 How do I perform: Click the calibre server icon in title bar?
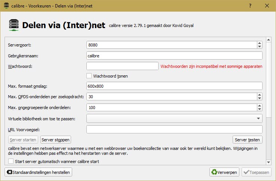[6, 6]
